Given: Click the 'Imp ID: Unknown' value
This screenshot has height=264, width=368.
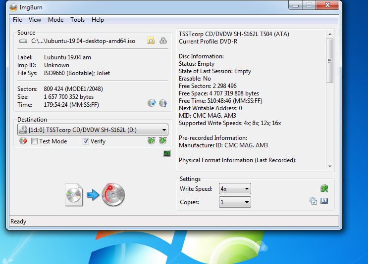Looking at the screenshot, I should [x=56, y=65].
